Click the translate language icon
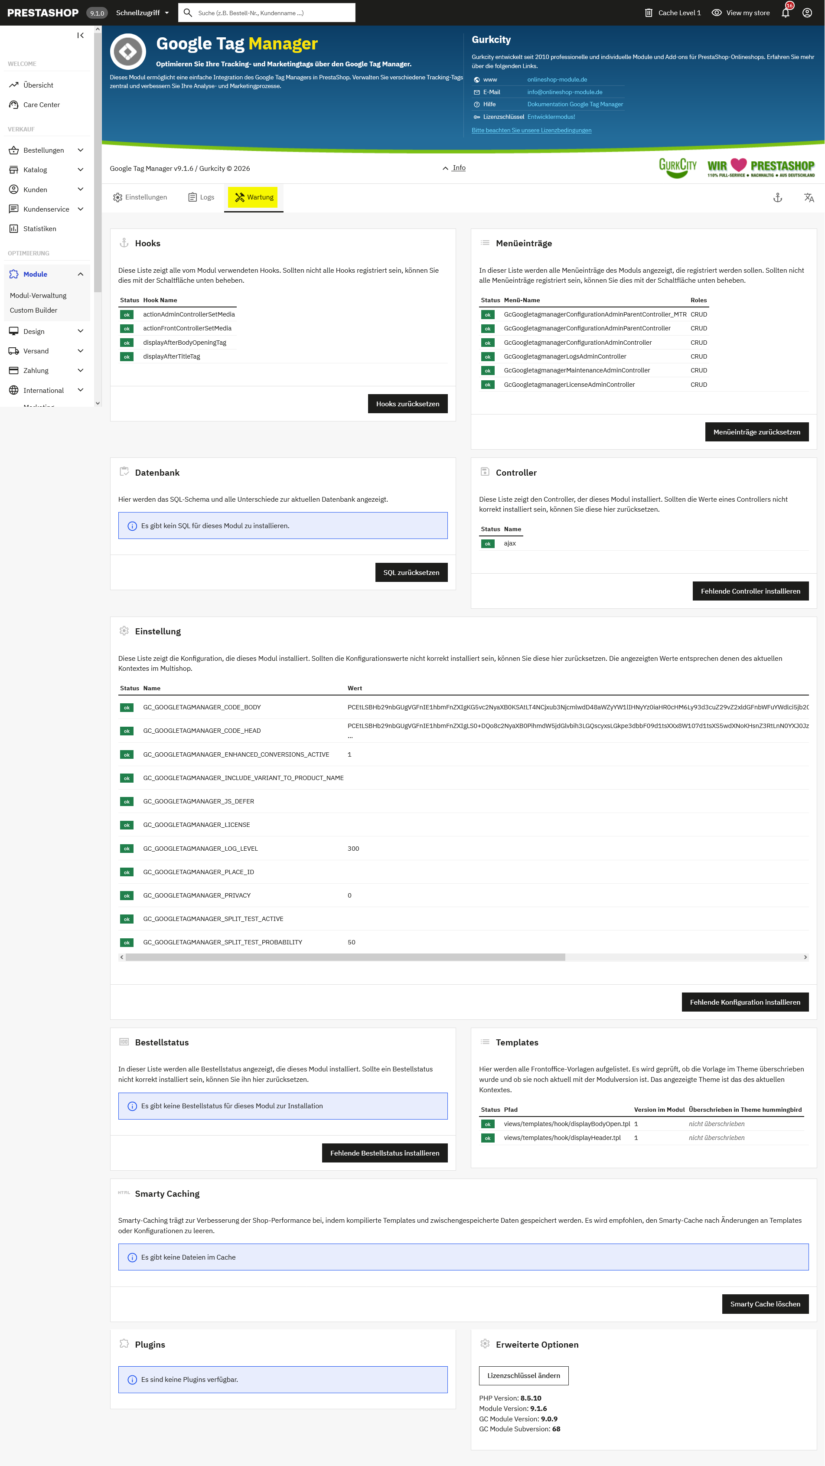This screenshot has width=825, height=1466. pos(809,197)
